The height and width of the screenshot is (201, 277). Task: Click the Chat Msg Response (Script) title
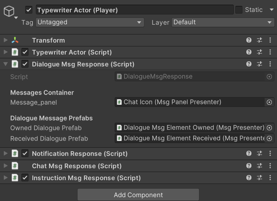tap(77, 166)
